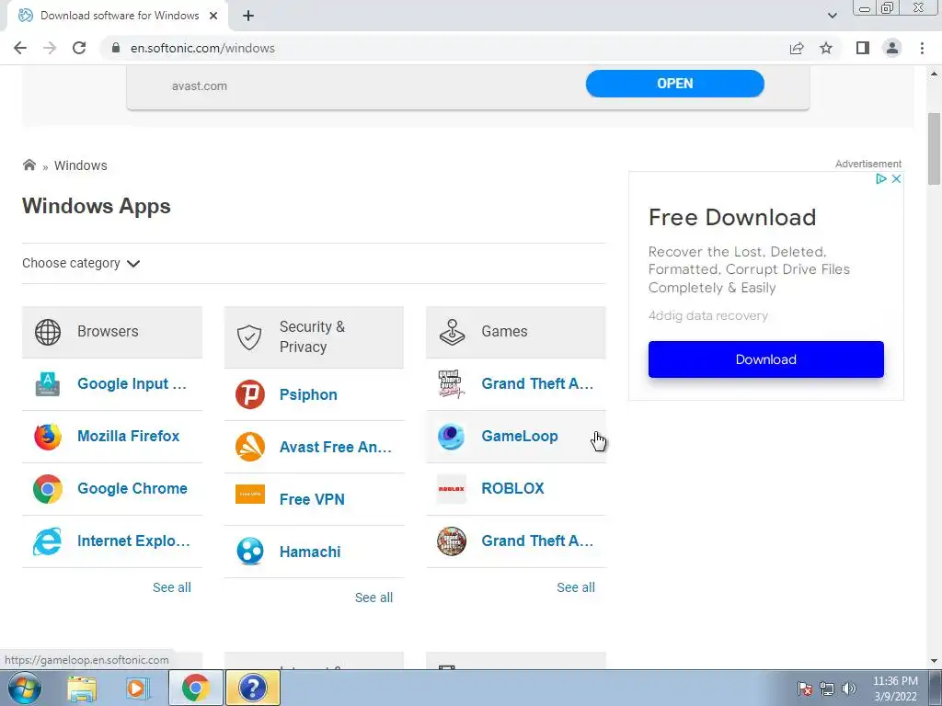Click the Google Input Tools app icon
The image size is (942, 706).
pyautogui.click(x=48, y=384)
